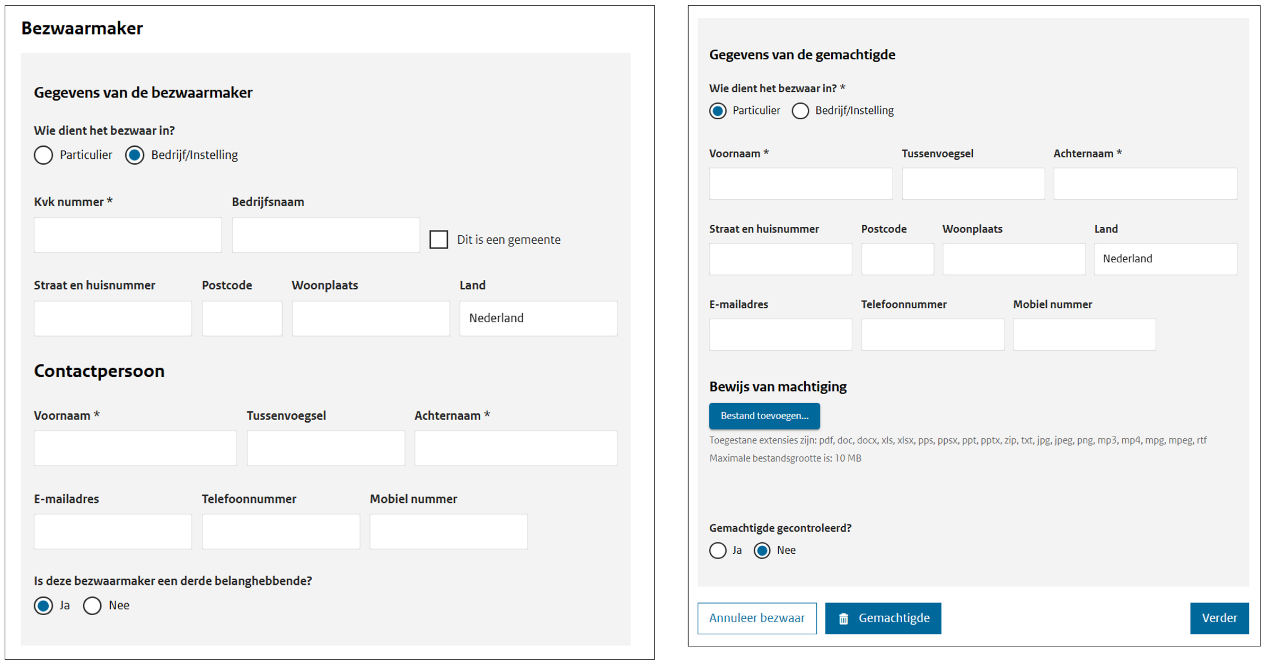The height and width of the screenshot is (665, 1268).
Task: Select Particulier radio for bezwaarmaker
Action: [x=43, y=155]
